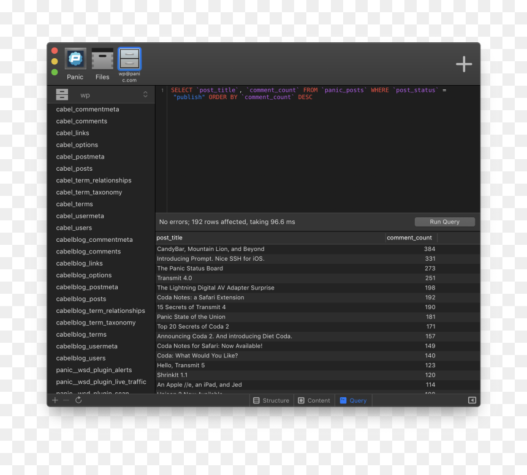Select table cabelblog_term_taxonomy
527x475 pixels.
point(101,323)
